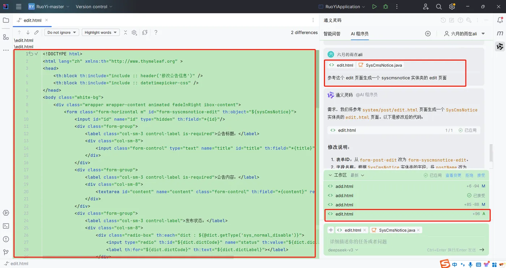Open Notifications bell

coord(500,20)
